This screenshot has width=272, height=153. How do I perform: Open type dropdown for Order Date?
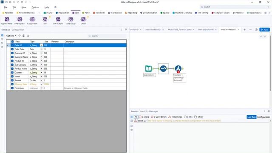tap(42, 49)
